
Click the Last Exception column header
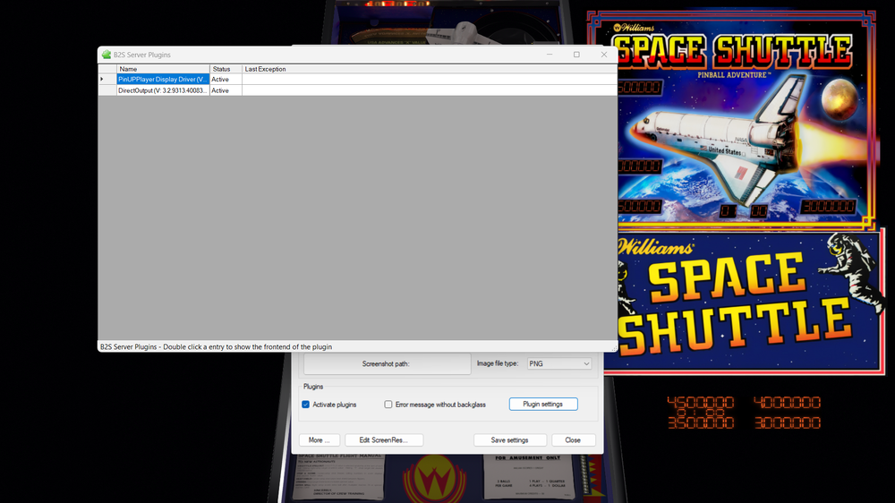[x=430, y=69]
